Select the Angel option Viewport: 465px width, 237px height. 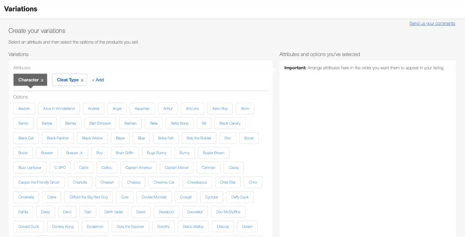coord(117,109)
